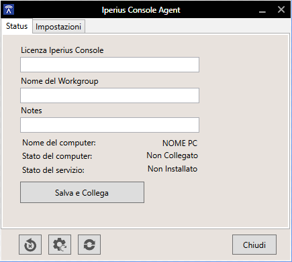Select the Status tab
292x262 pixels.
(17, 26)
